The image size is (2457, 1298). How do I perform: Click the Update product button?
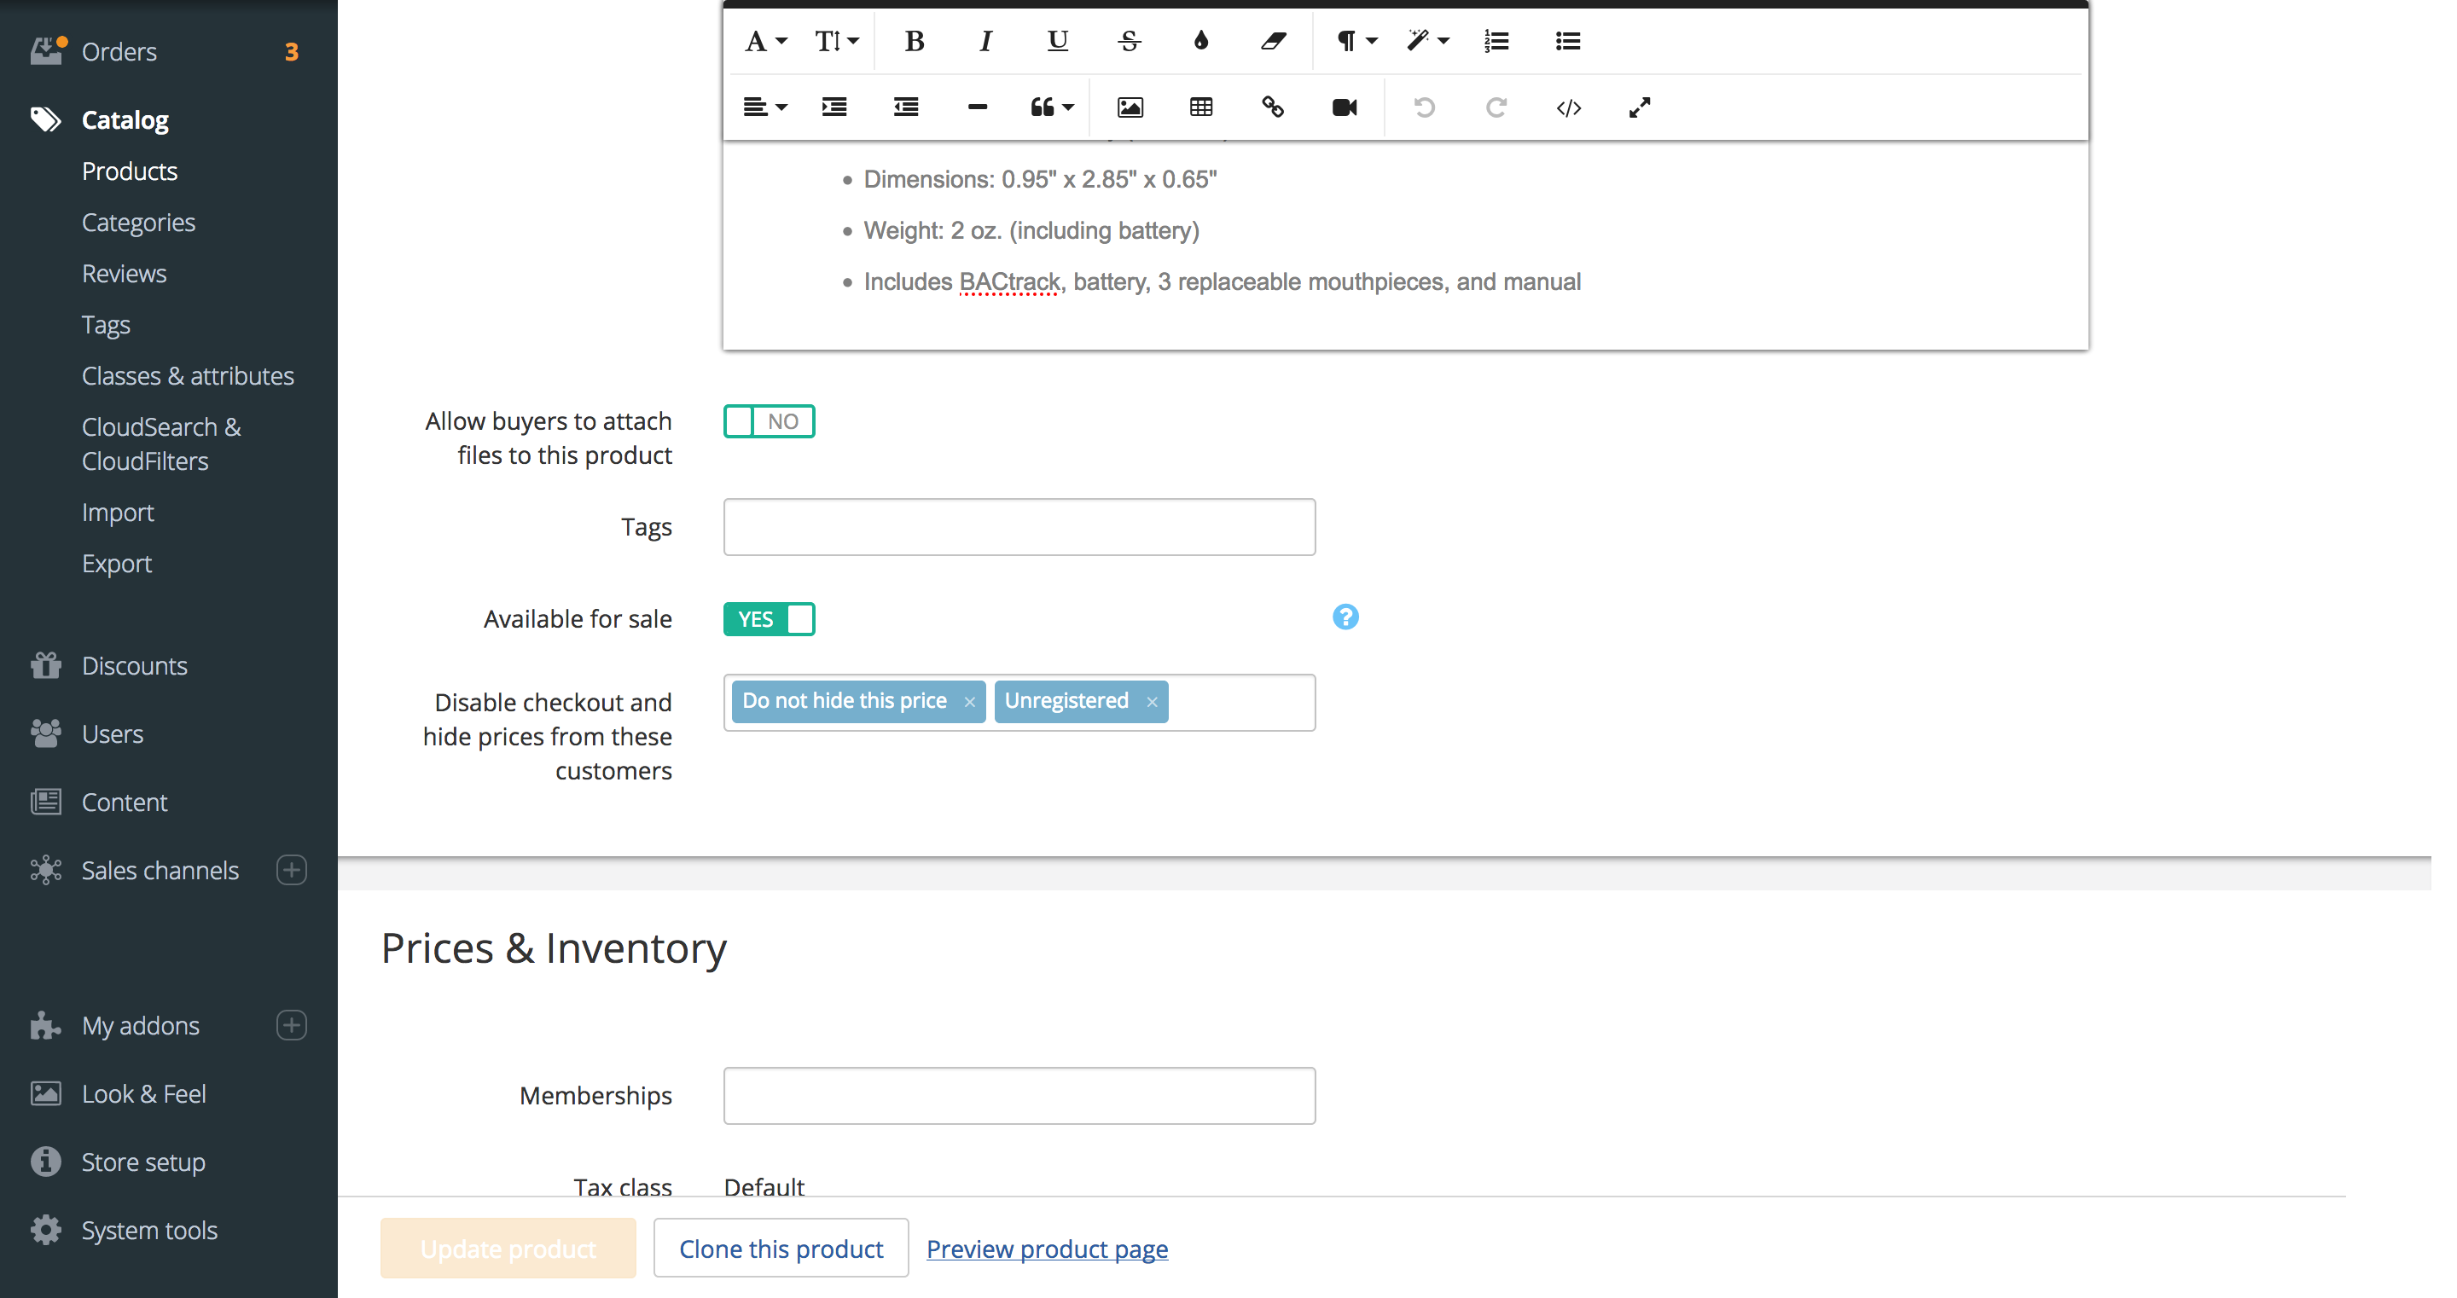(x=508, y=1248)
